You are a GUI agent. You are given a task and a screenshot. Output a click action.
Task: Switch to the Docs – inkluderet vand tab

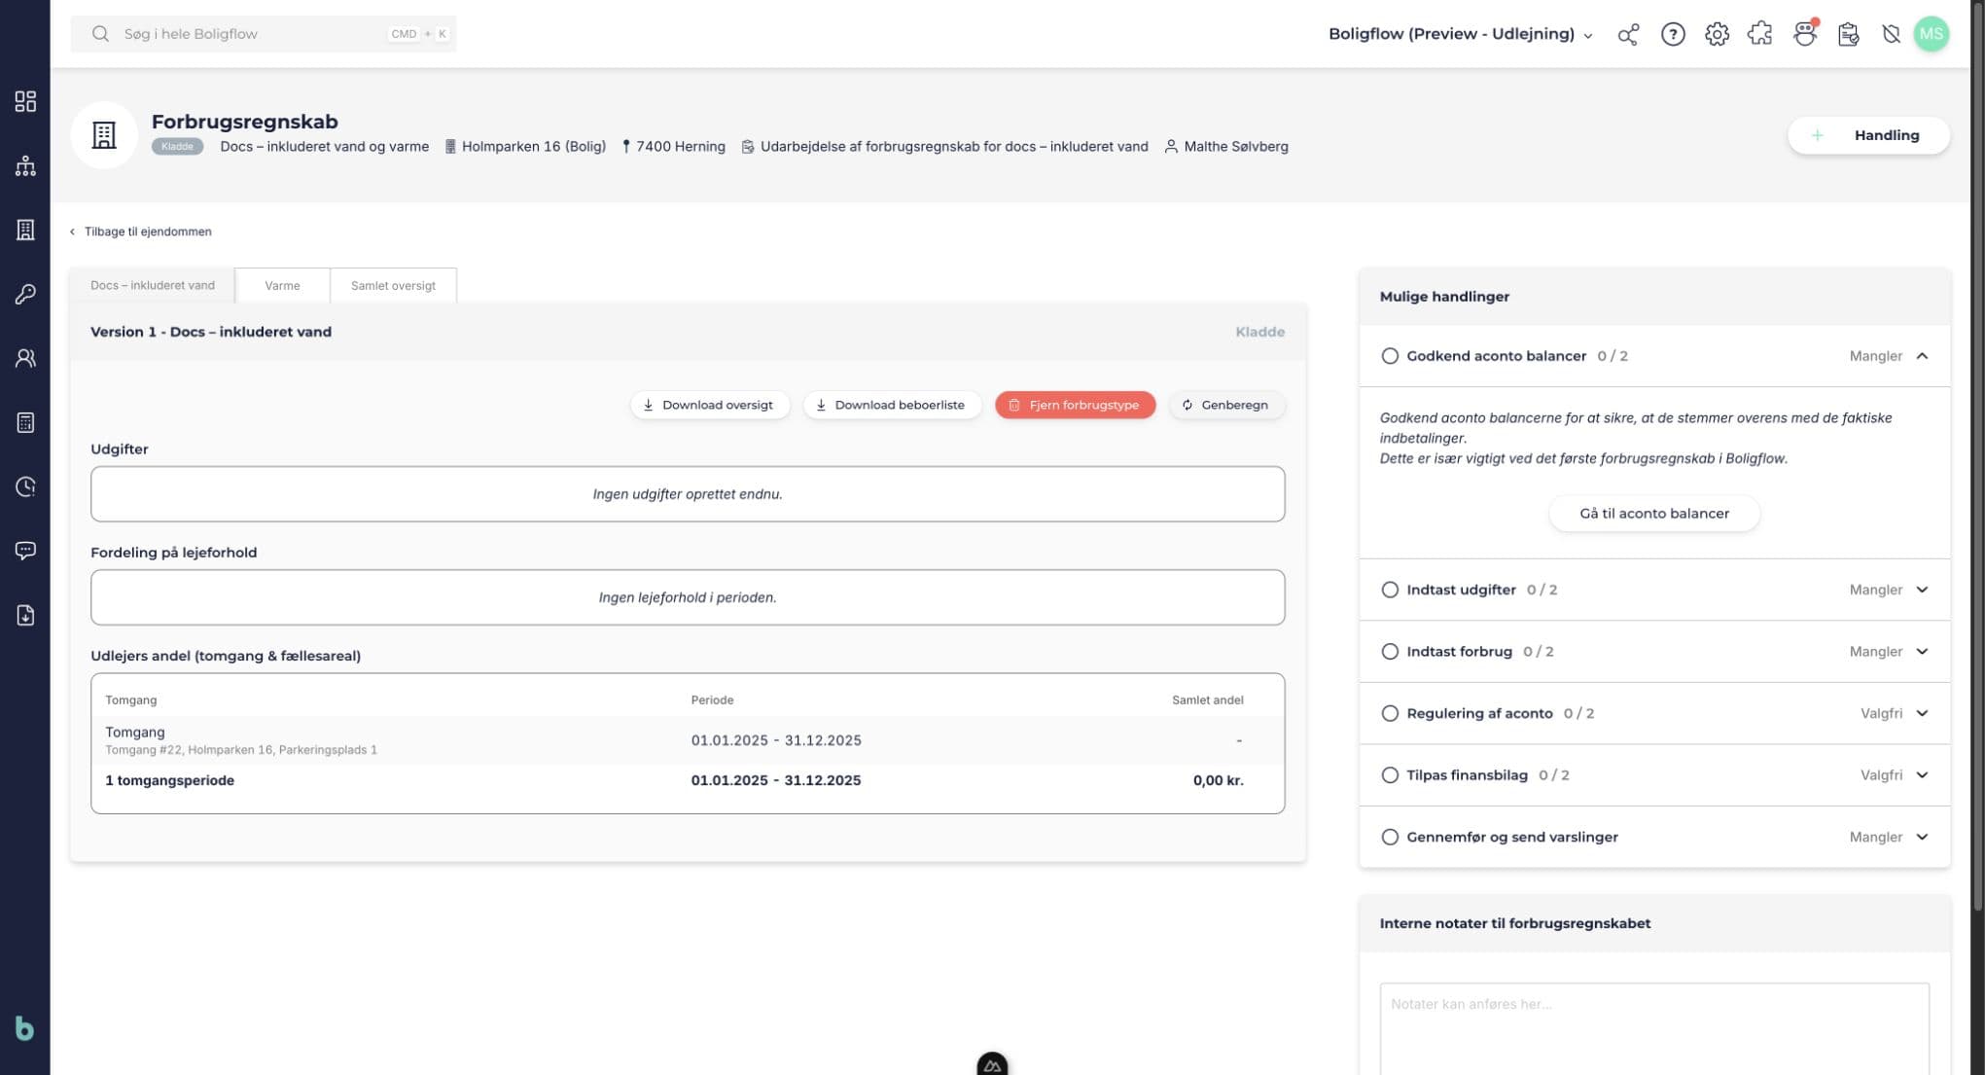tap(153, 285)
